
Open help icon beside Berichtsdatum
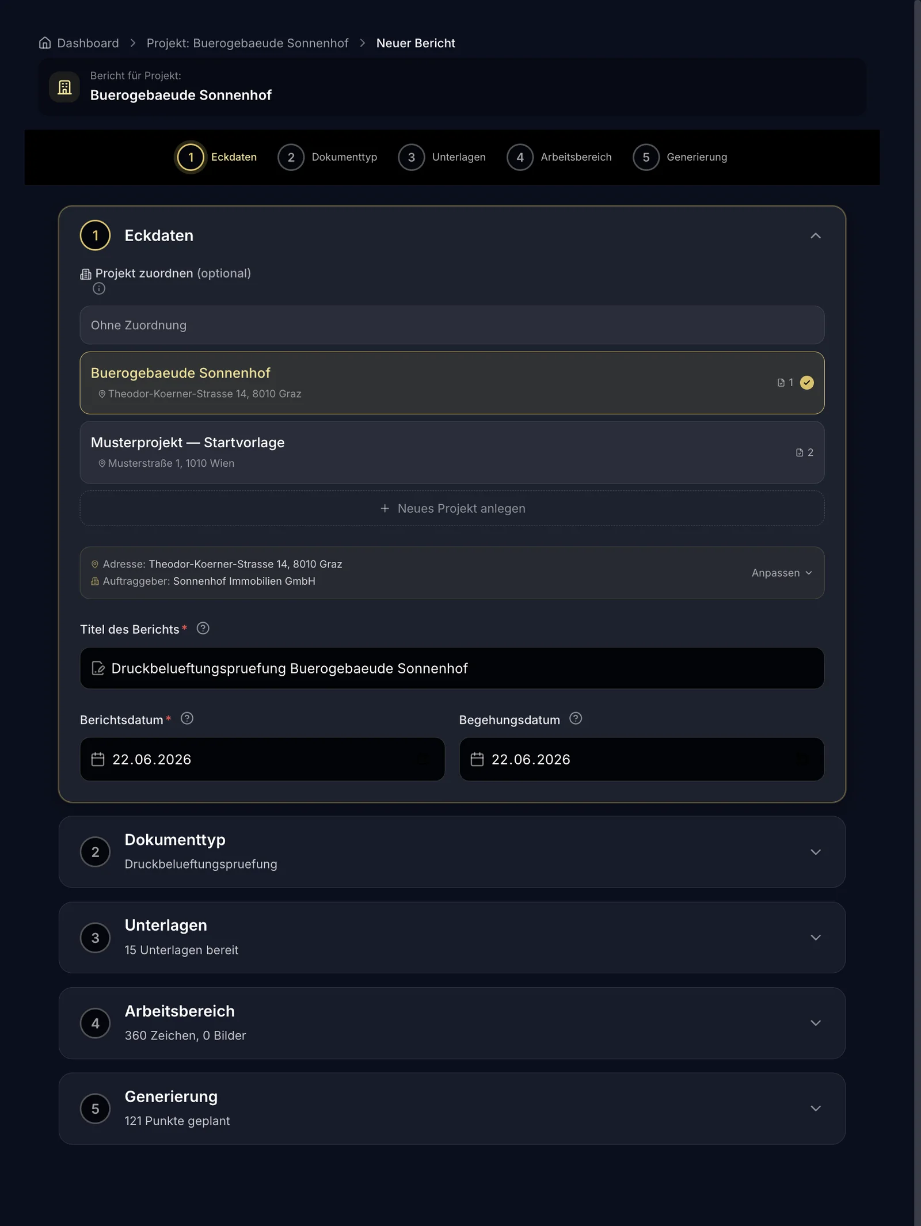tap(187, 718)
